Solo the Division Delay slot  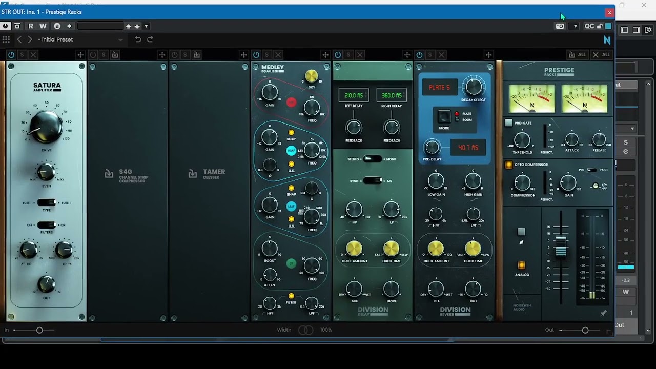click(x=348, y=55)
